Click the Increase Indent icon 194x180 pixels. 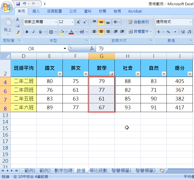122,32
